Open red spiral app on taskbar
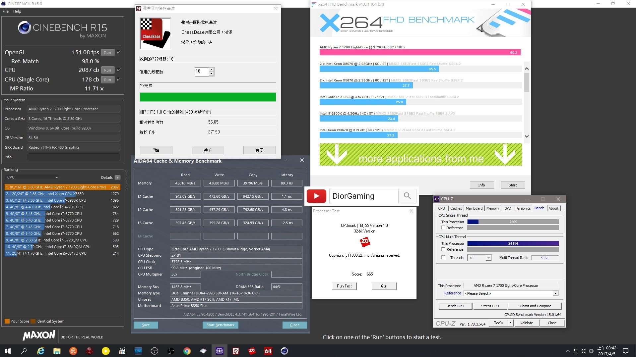The height and width of the screenshot is (357, 636). [x=89, y=351]
